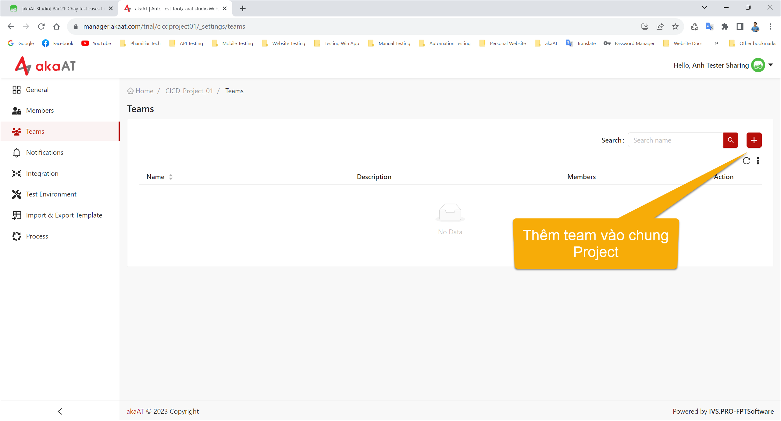This screenshot has width=781, height=421.
Task: Click the recycle extension icon
Action: click(694, 27)
